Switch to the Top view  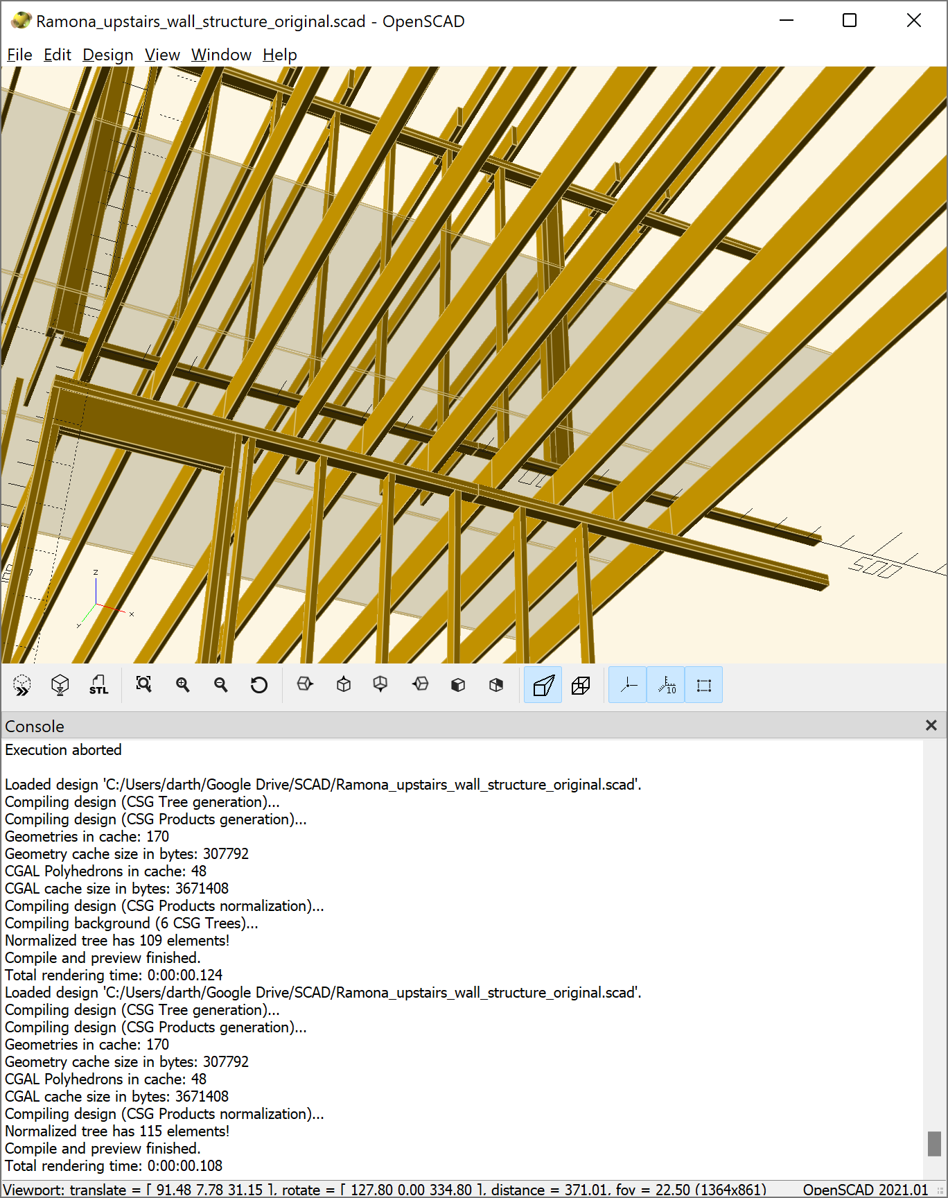tap(344, 685)
